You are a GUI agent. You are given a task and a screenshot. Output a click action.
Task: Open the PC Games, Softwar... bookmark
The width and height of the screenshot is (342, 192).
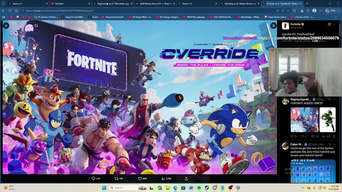tap(46, 17)
